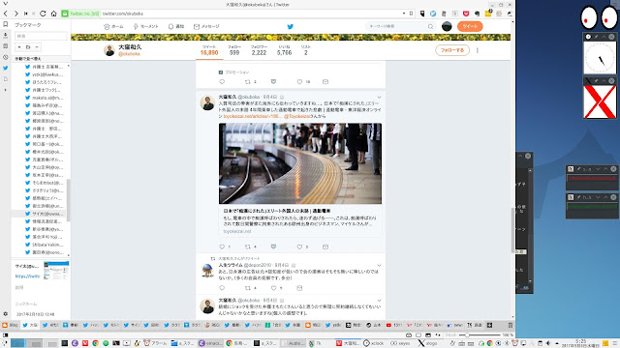Like the toyokeizai train platform tweet

coord(299,246)
